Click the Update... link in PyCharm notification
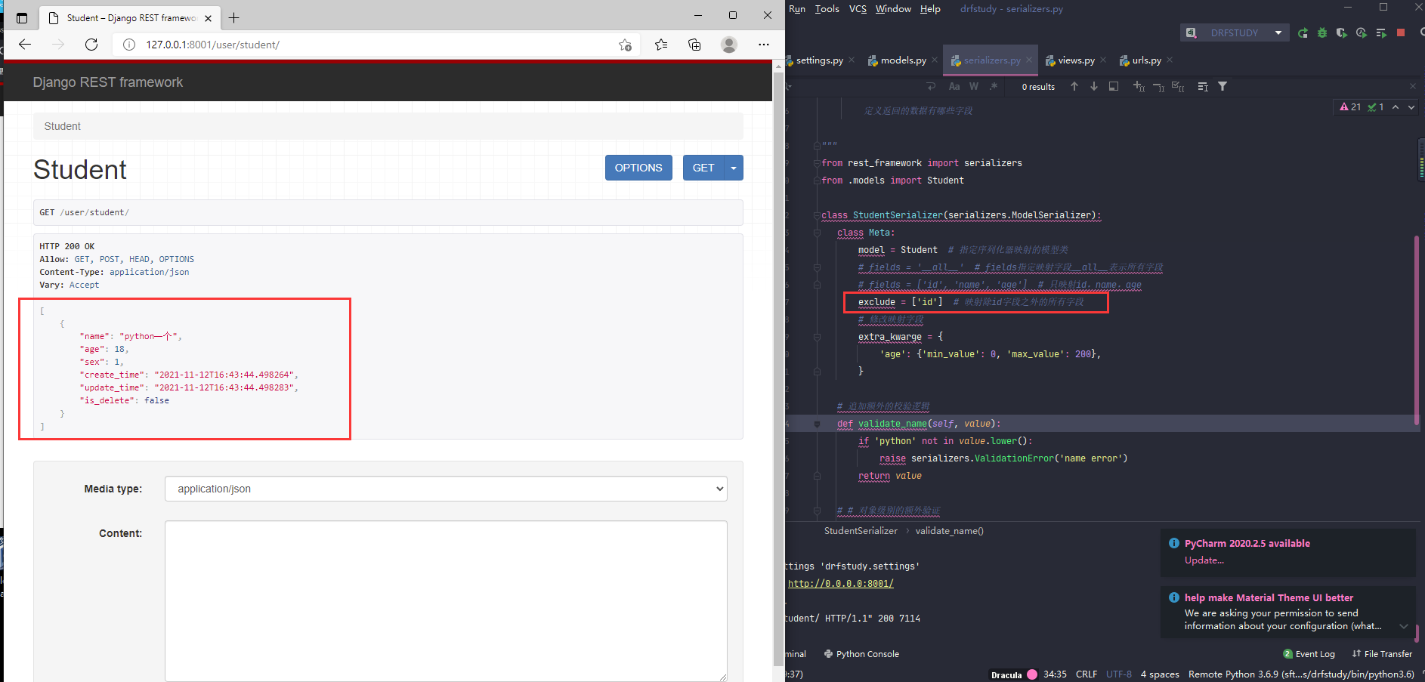 (1204, 560)
